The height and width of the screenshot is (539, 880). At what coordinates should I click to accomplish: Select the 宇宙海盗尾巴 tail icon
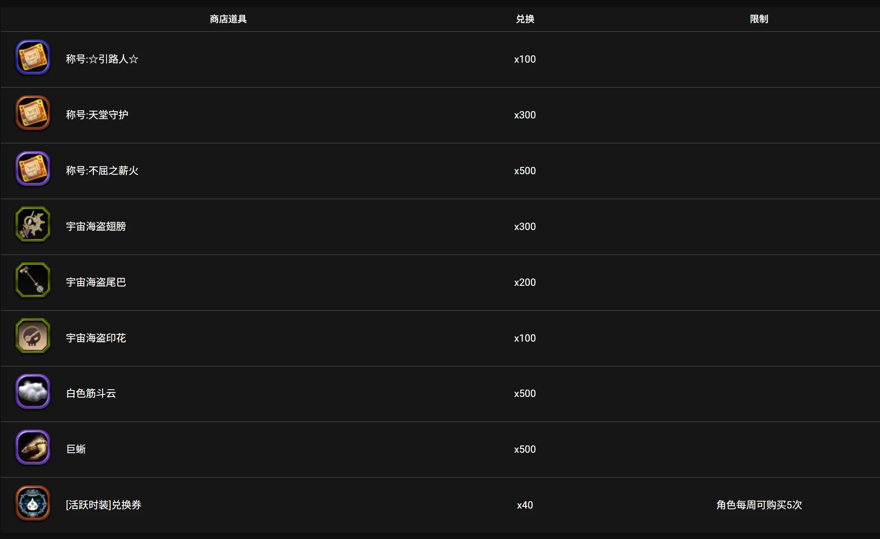pos(33,280)
